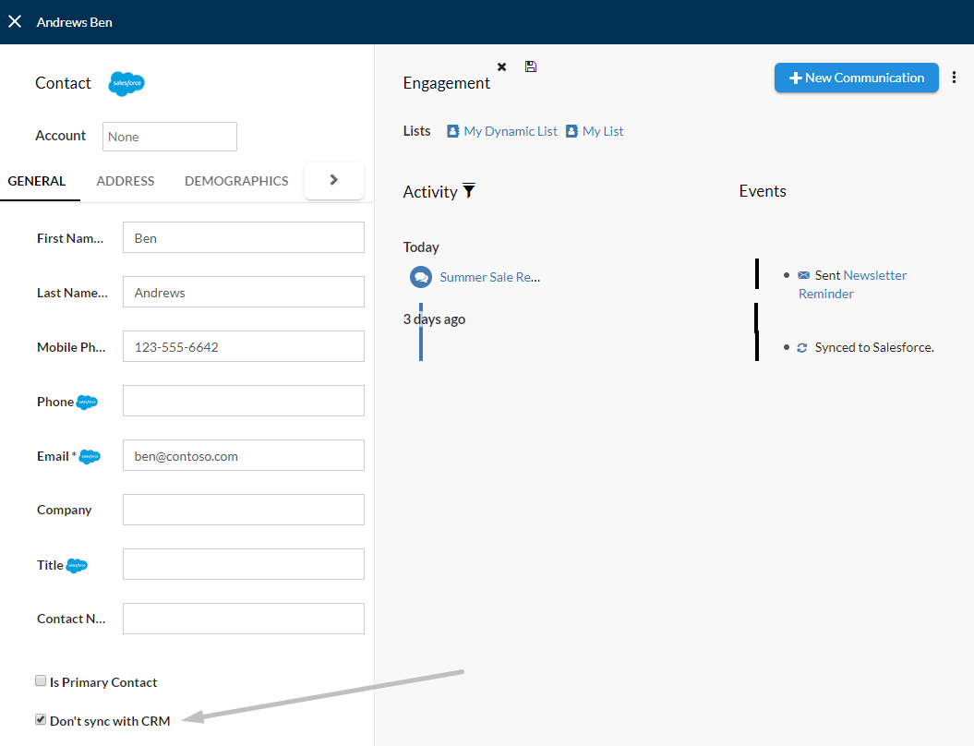
Task: Click the empty Phone field
Action: click(244, 401)
